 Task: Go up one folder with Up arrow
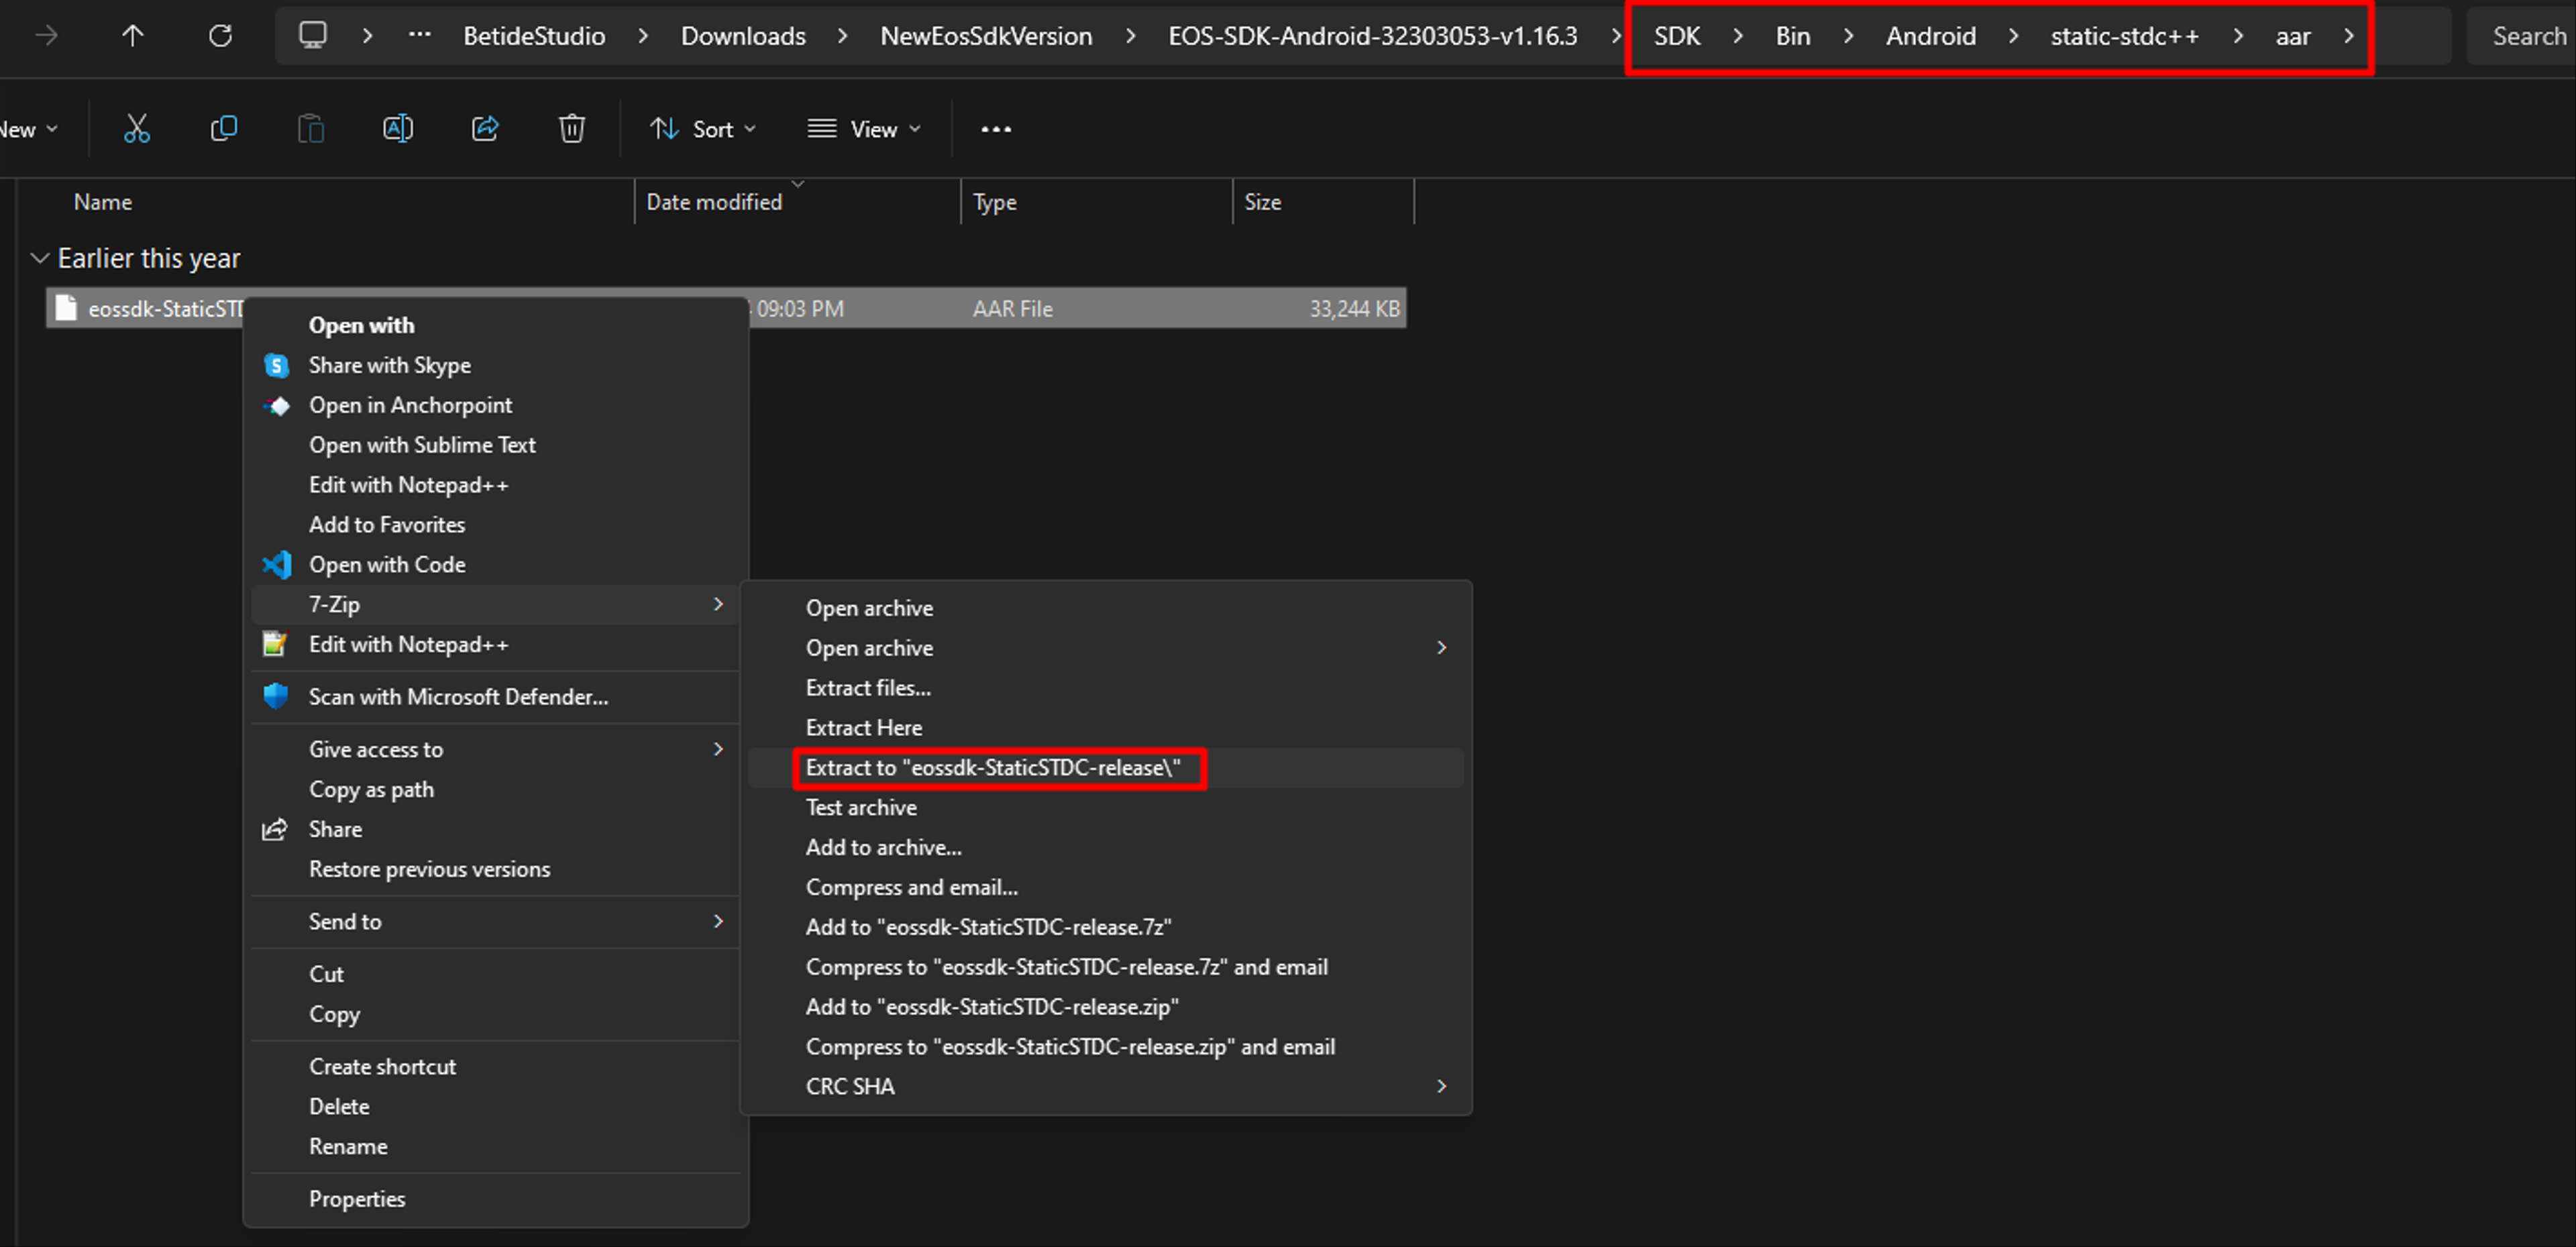tap(133, 36)
